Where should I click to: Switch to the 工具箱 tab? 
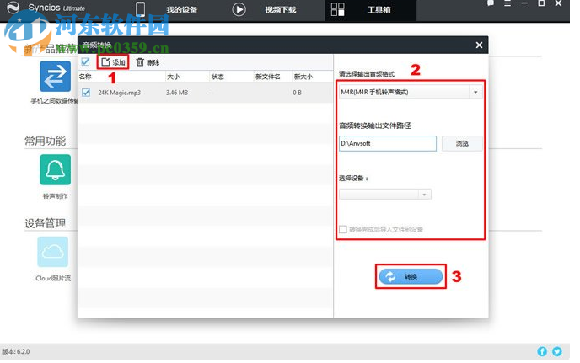[379, 9]
